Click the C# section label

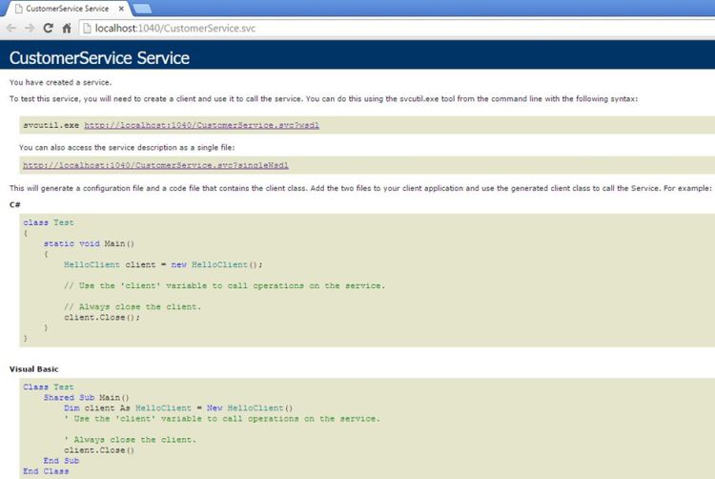pyautogui.click(x=15, y=204)
